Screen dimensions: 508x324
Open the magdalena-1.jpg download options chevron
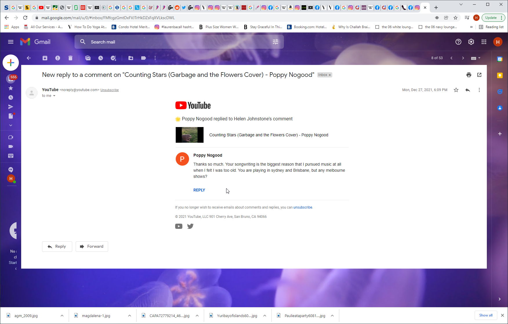(130, 316)
